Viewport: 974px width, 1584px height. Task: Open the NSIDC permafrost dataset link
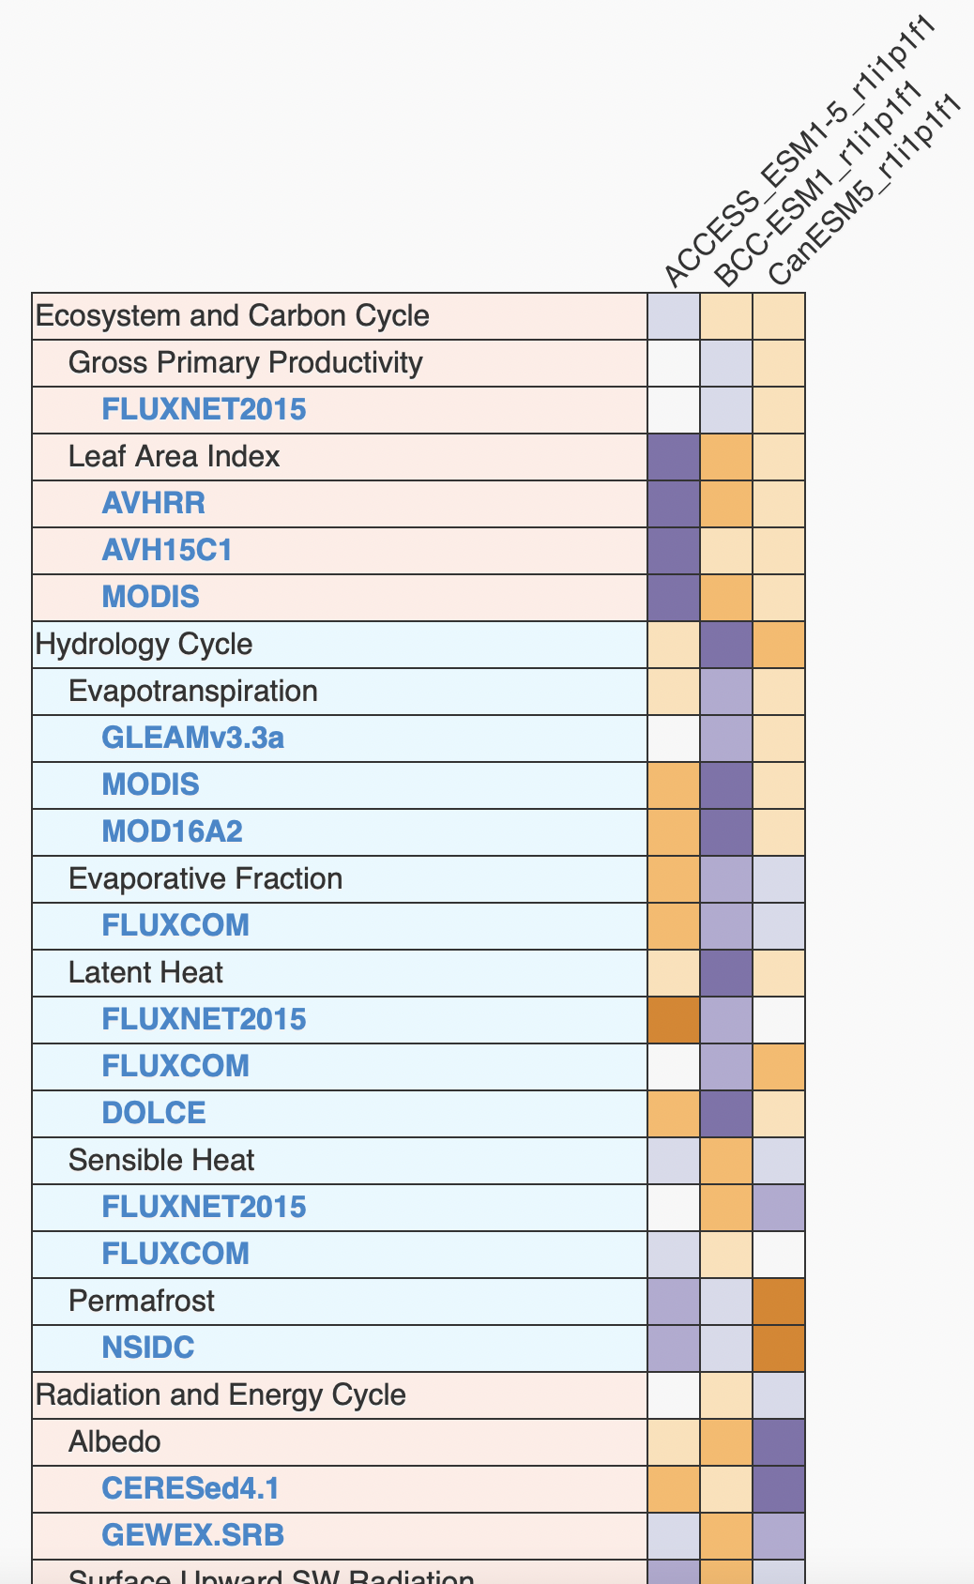[x=147, y=1348]
